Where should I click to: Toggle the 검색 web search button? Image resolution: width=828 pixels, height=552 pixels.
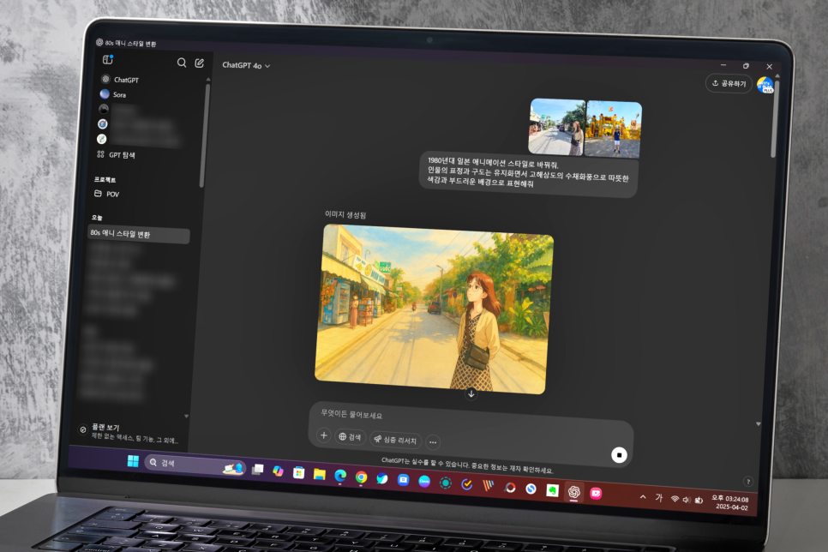point(350,437)
